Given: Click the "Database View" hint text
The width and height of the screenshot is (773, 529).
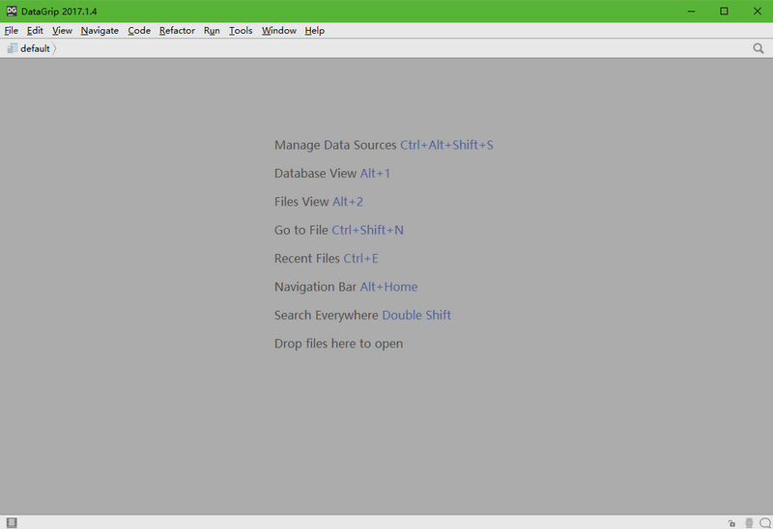Looking at the screenshot, I should [316, 174].
